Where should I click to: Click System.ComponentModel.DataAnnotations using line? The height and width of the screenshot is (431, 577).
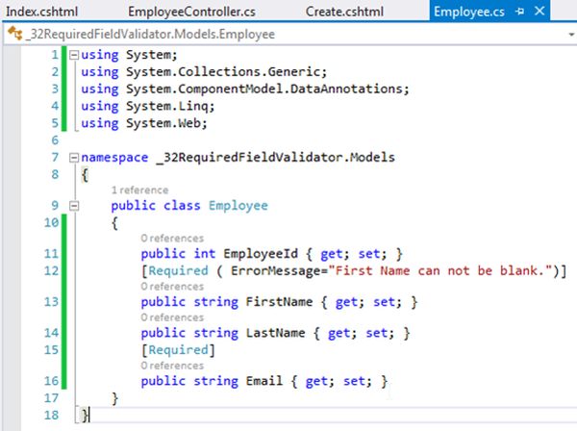245,89
